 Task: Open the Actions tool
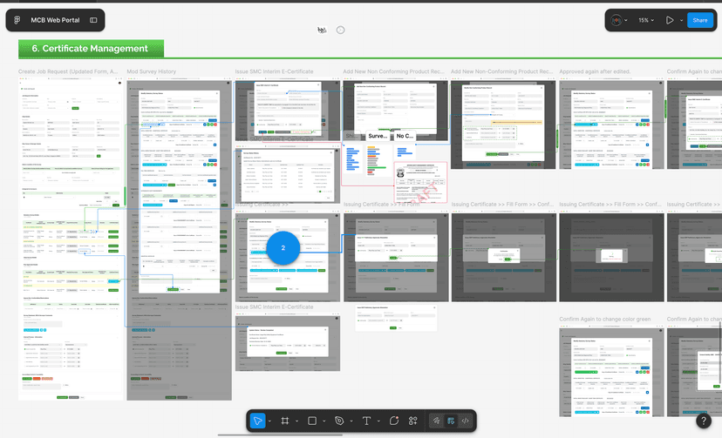413,421
